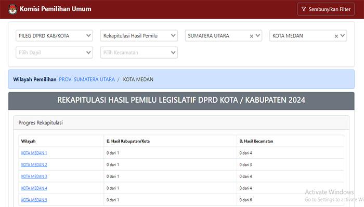
Task: Click the KOTA MEDAN breadcrumb text
Action: pyautogui.click(x=138, y=79)
